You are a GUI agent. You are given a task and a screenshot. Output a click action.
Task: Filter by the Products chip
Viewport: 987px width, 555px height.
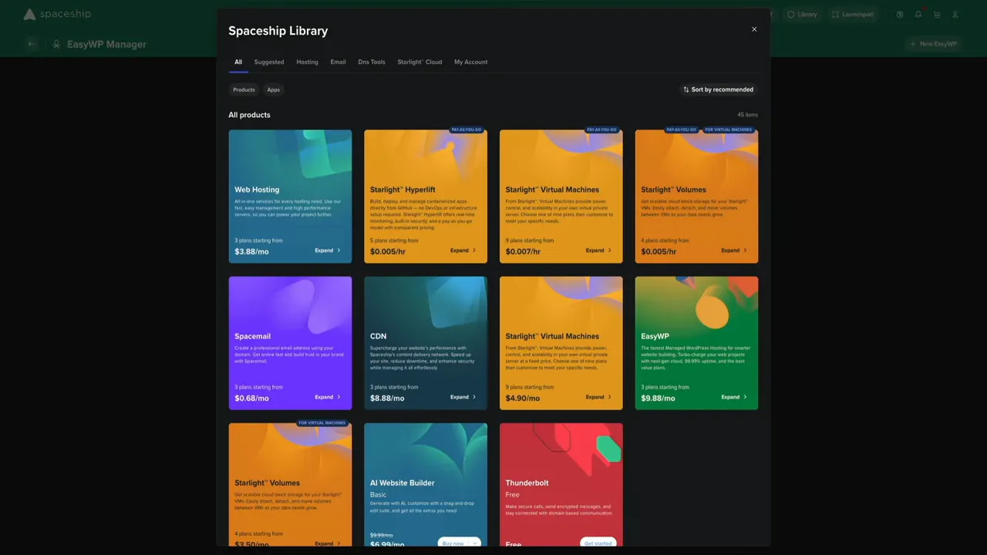point(244,89)
